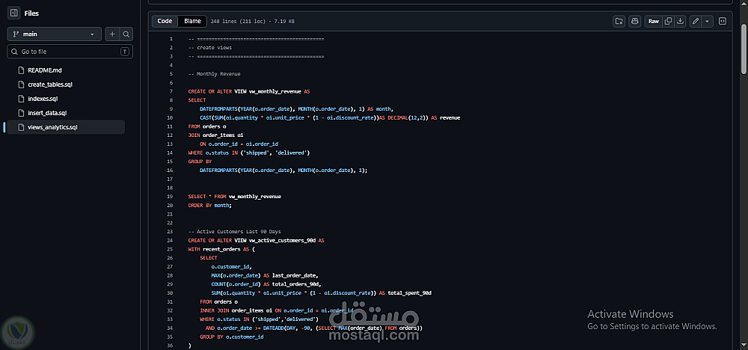Click the add file plus icon
The height and width of the screenshot is (350, 748).
click(112, 34)
